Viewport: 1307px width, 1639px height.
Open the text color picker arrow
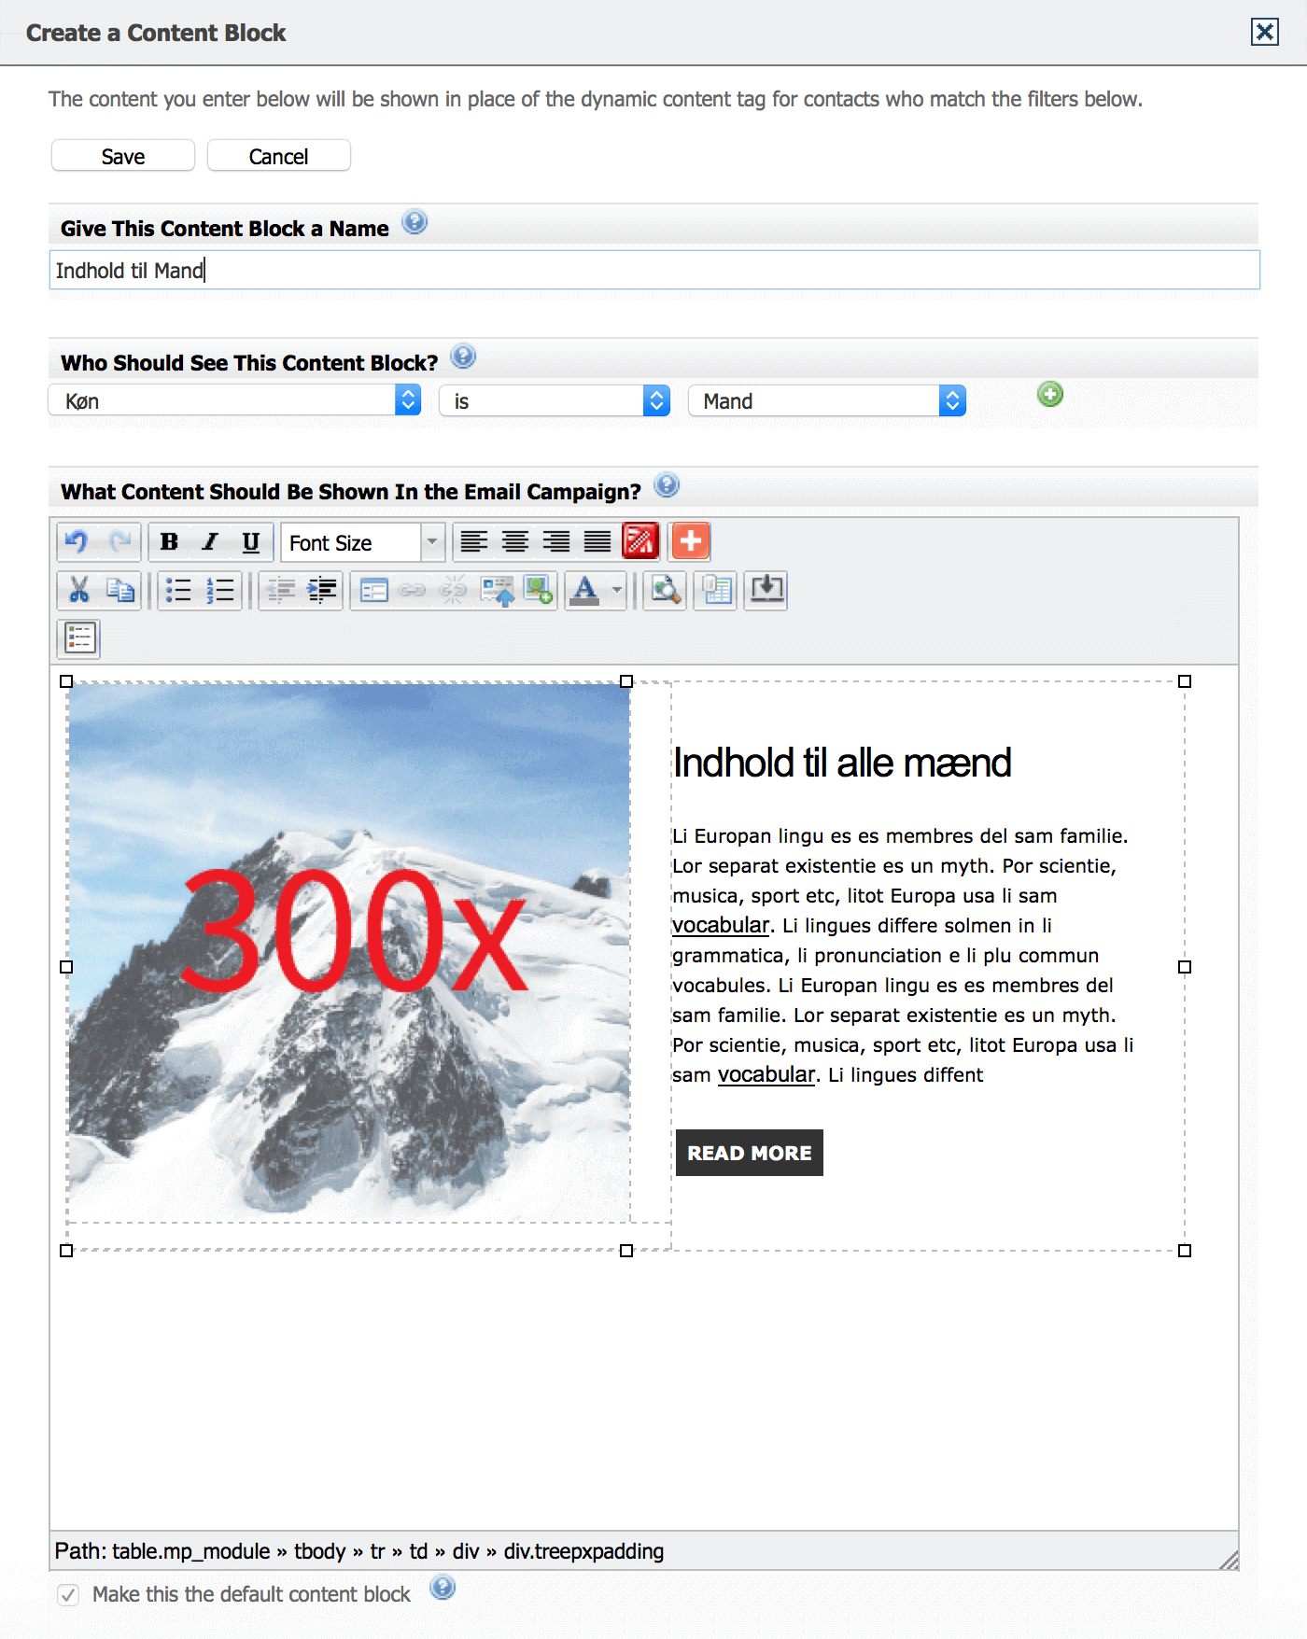(x=617, y=590)
